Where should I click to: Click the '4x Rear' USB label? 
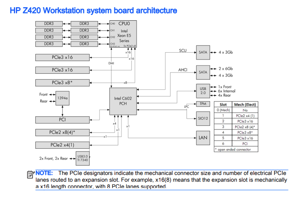click(x=224, y=95)
